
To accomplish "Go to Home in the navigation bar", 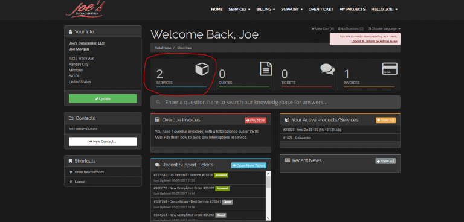I will pyautogui.click(x=217, y=10).
